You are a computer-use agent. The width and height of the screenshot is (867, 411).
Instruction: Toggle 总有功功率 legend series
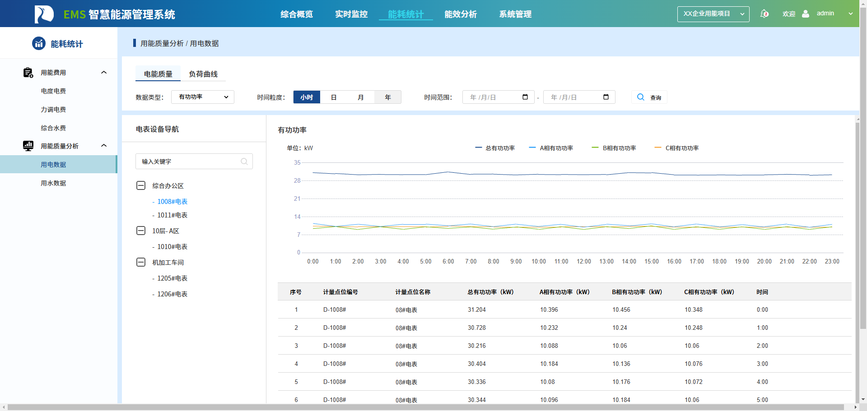[495, 148]
